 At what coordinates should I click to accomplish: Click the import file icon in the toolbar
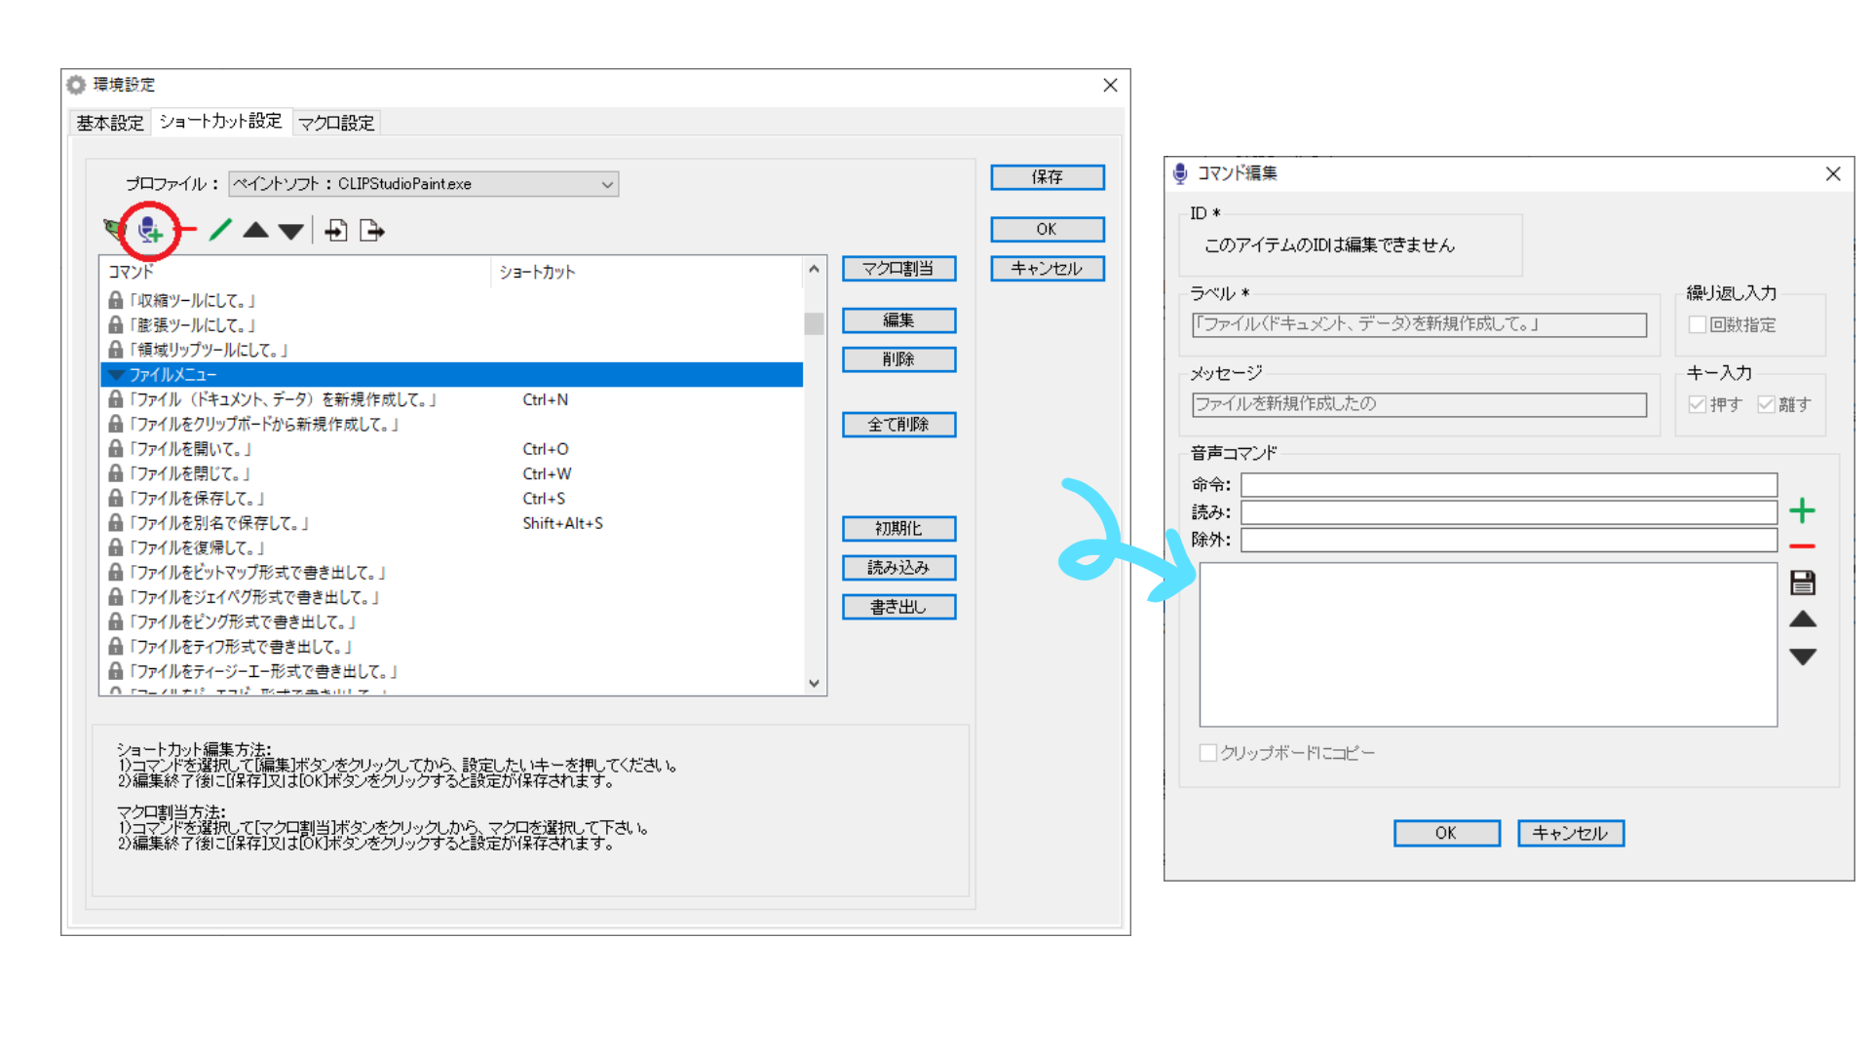336,230
